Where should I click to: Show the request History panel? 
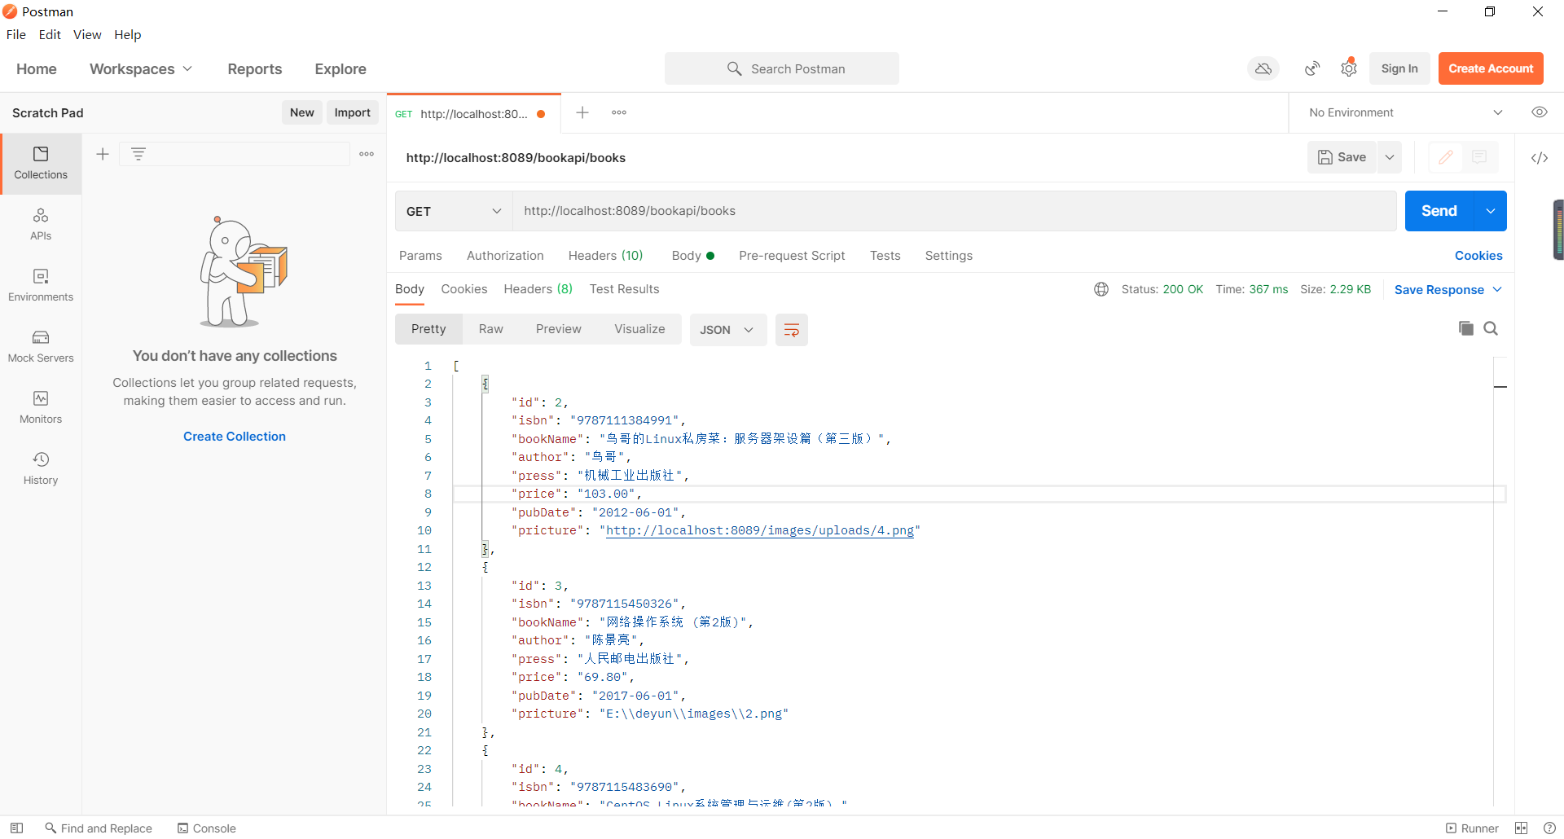pos(41,466)
